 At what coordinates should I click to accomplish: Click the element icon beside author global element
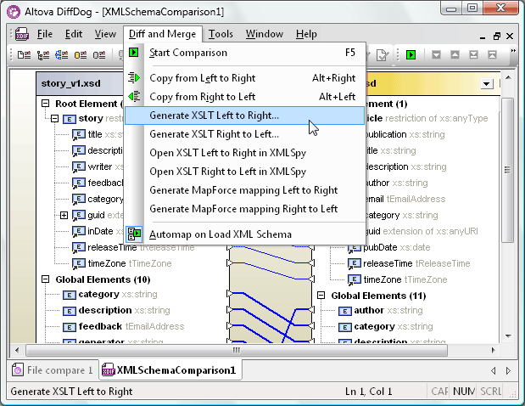pyautogui.click(x=345, y=311)
